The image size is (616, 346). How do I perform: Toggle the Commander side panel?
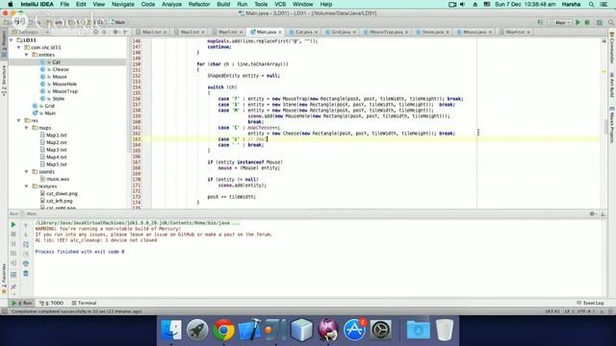tap(612, 48)
